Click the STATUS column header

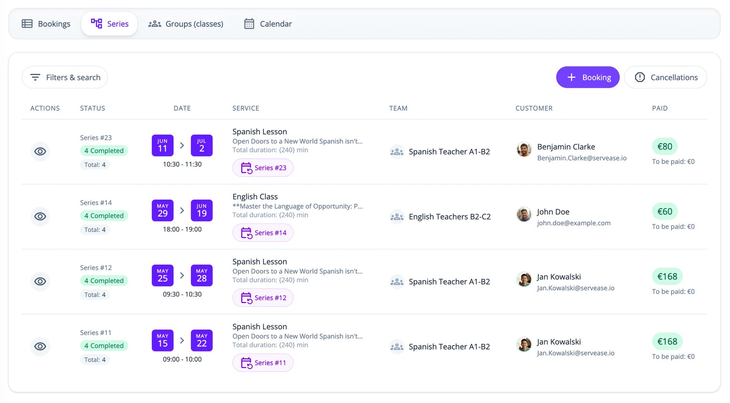coord(92,108)
